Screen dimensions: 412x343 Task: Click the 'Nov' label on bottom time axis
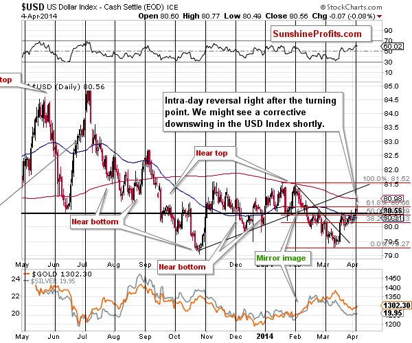point(207,336)
